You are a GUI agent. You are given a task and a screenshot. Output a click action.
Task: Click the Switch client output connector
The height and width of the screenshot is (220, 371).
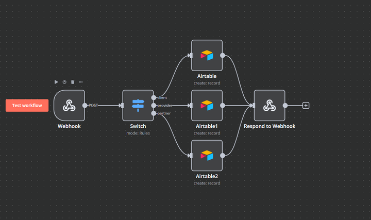[x=154, y=97]
